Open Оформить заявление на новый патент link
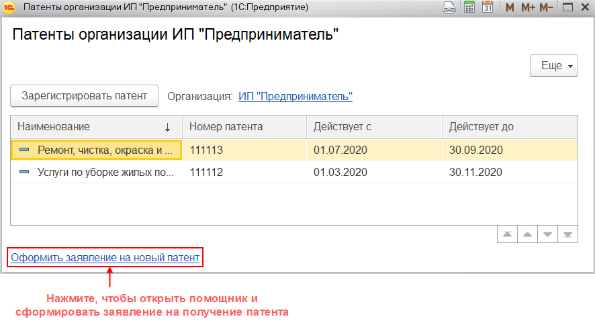 click(105, 257)
